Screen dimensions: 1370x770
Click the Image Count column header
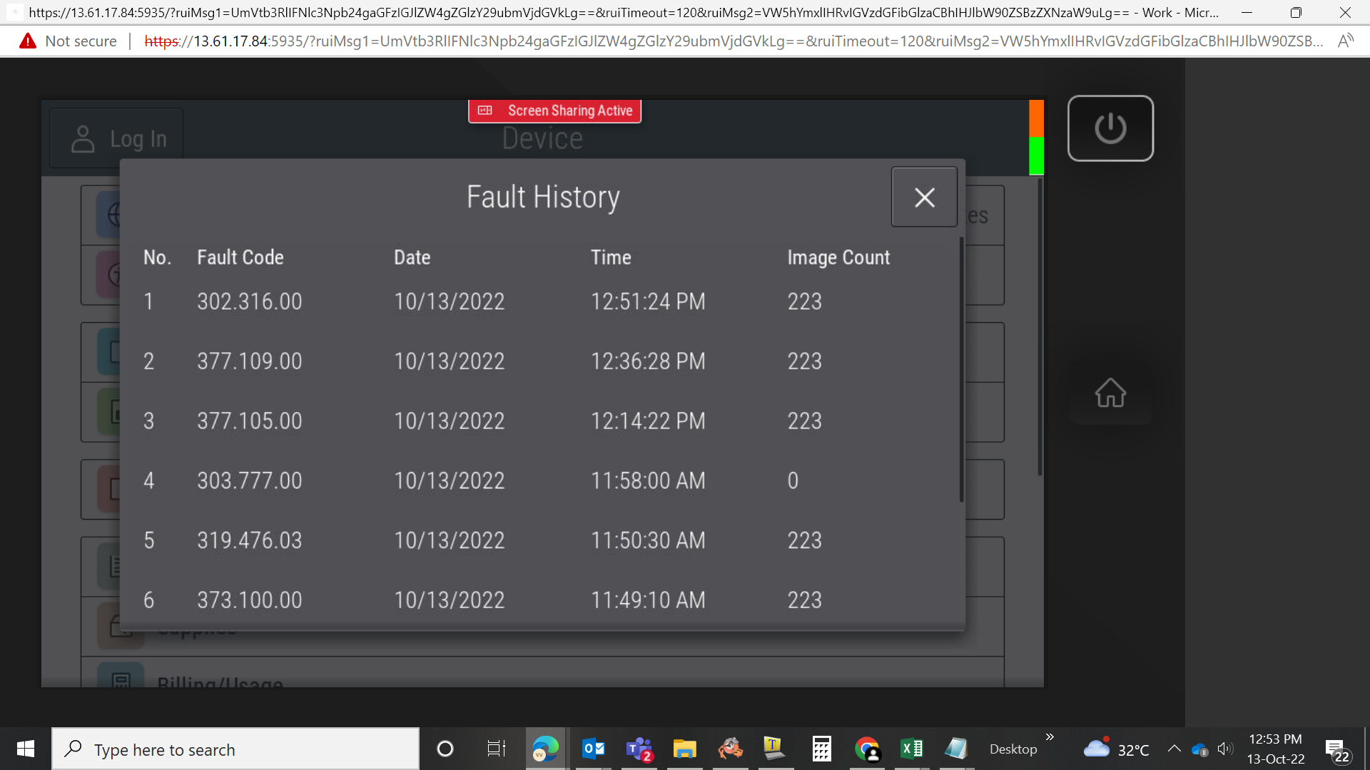pos(838,257)
